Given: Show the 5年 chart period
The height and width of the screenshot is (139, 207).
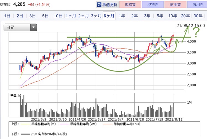Looking at the screenshot, I should pos(160,16).
